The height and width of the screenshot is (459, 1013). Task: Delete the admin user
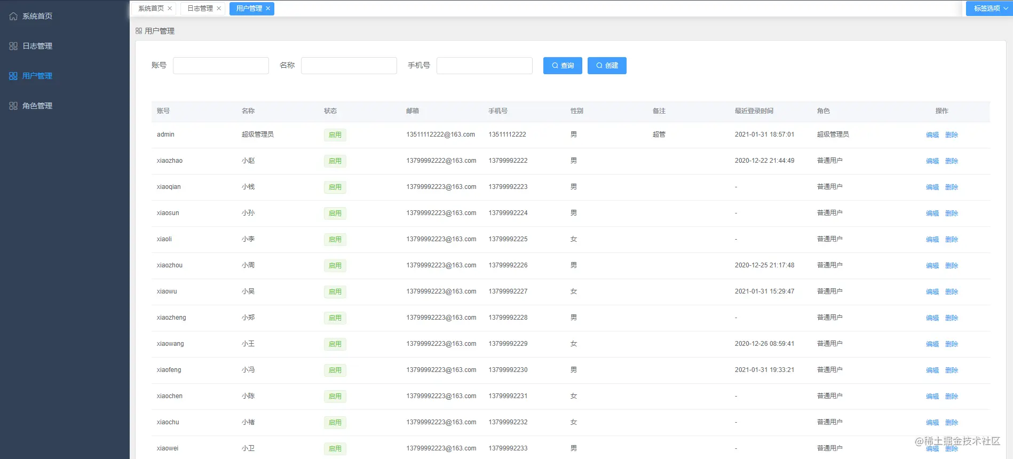(x=952, y=135)
